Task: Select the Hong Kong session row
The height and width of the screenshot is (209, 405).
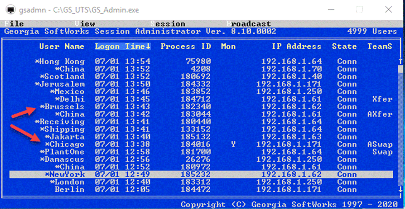Action: (201, 62)
